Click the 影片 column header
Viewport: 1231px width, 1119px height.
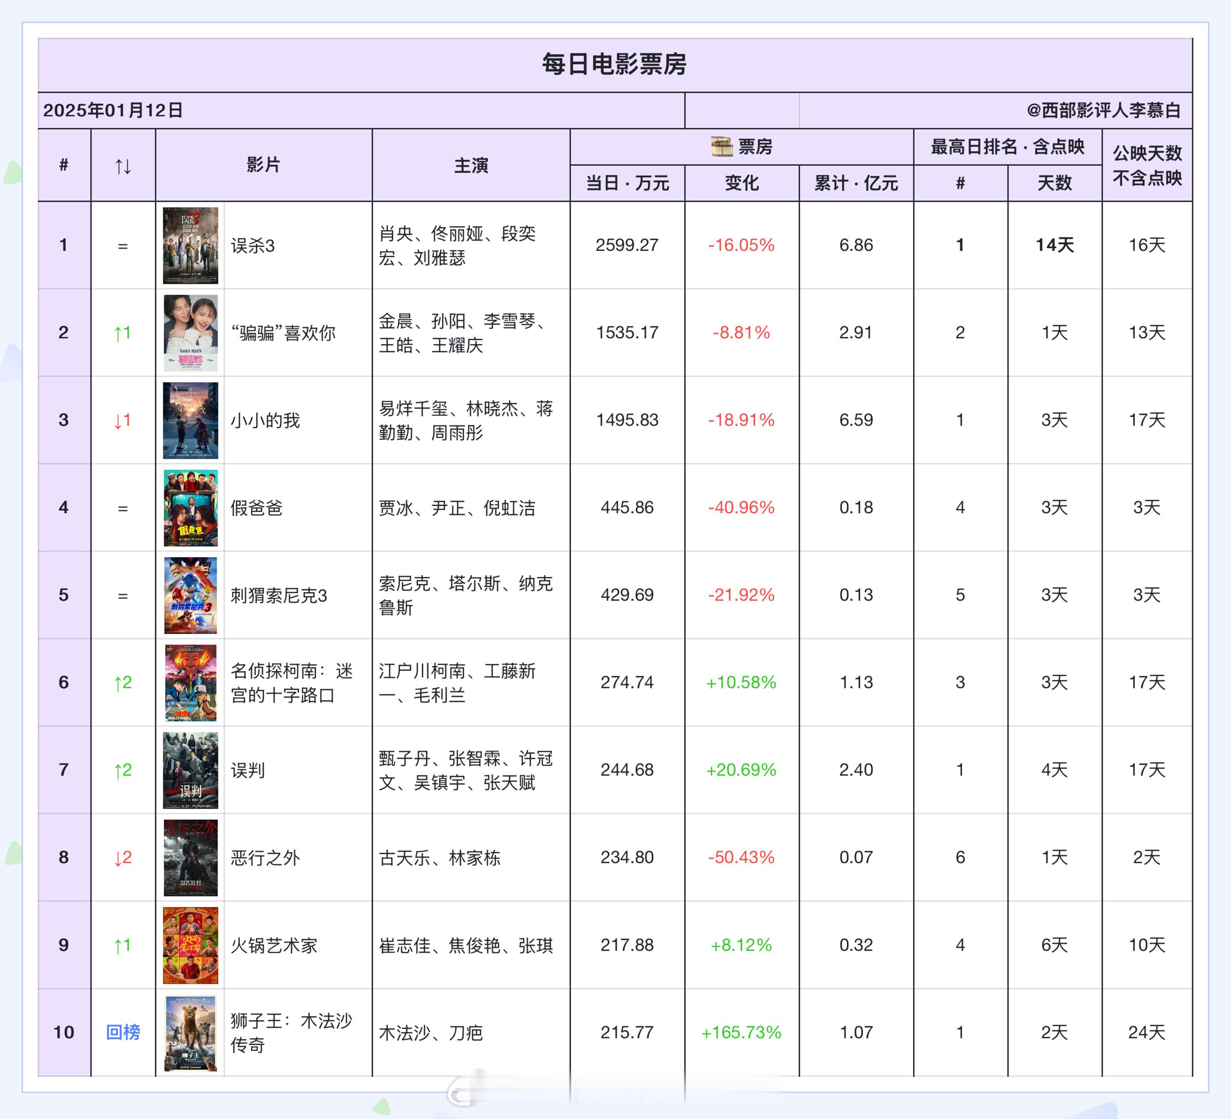263,165
